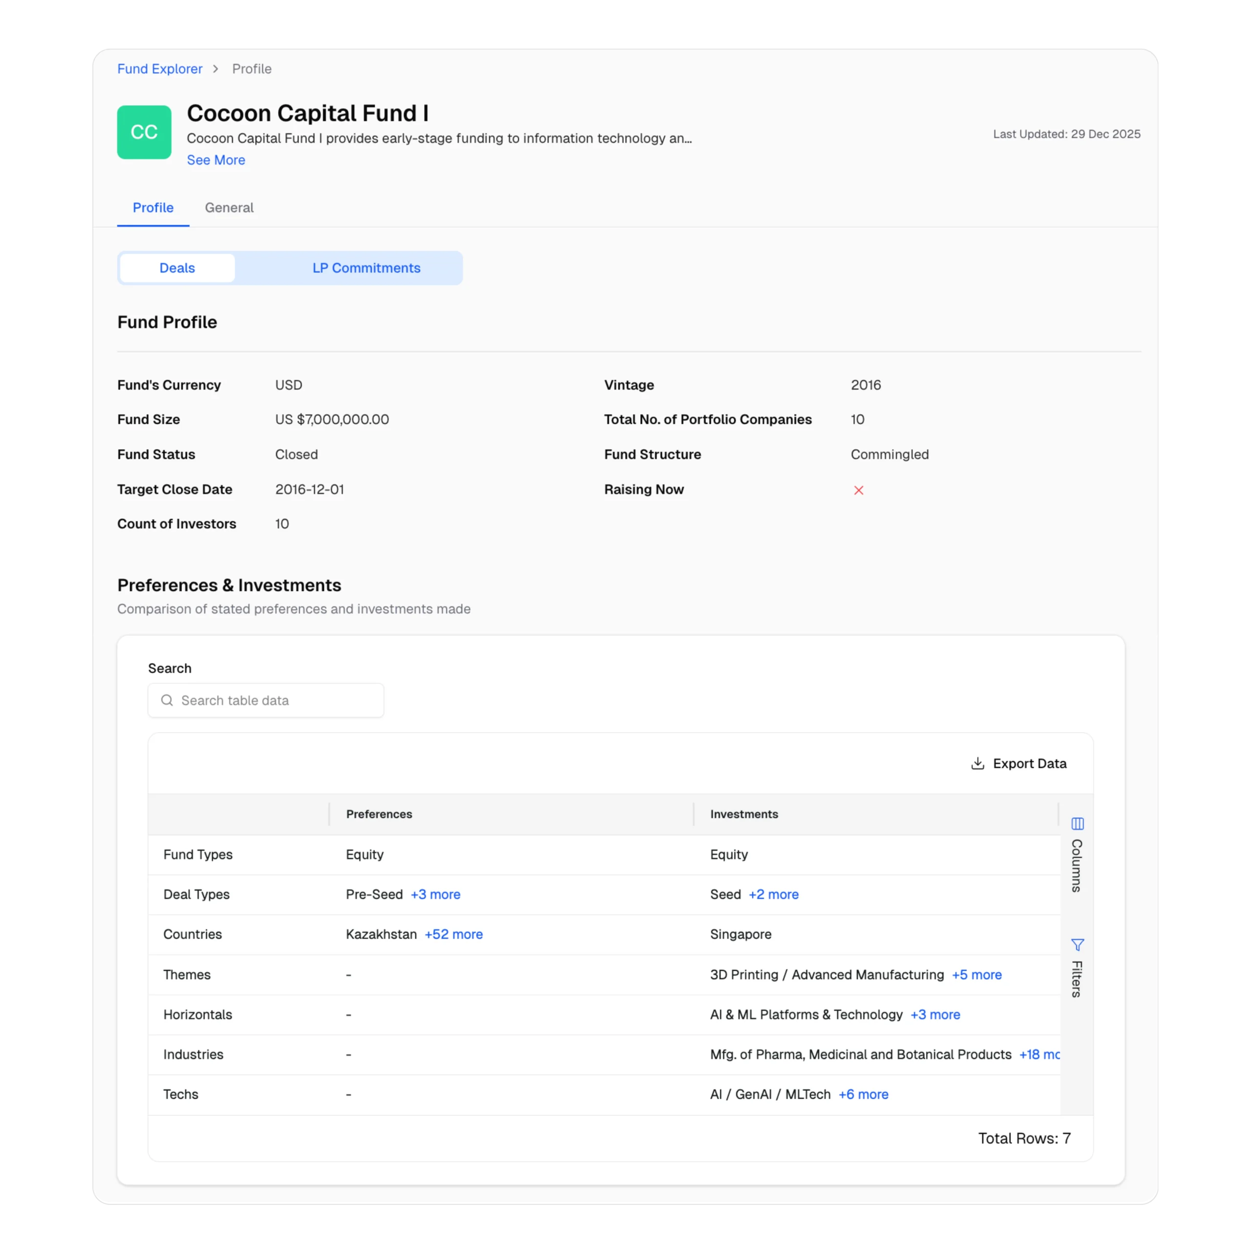Viewport: 1252px width, 1252px height.
Task: Click the green CC fund avatar
Action: 144,132
